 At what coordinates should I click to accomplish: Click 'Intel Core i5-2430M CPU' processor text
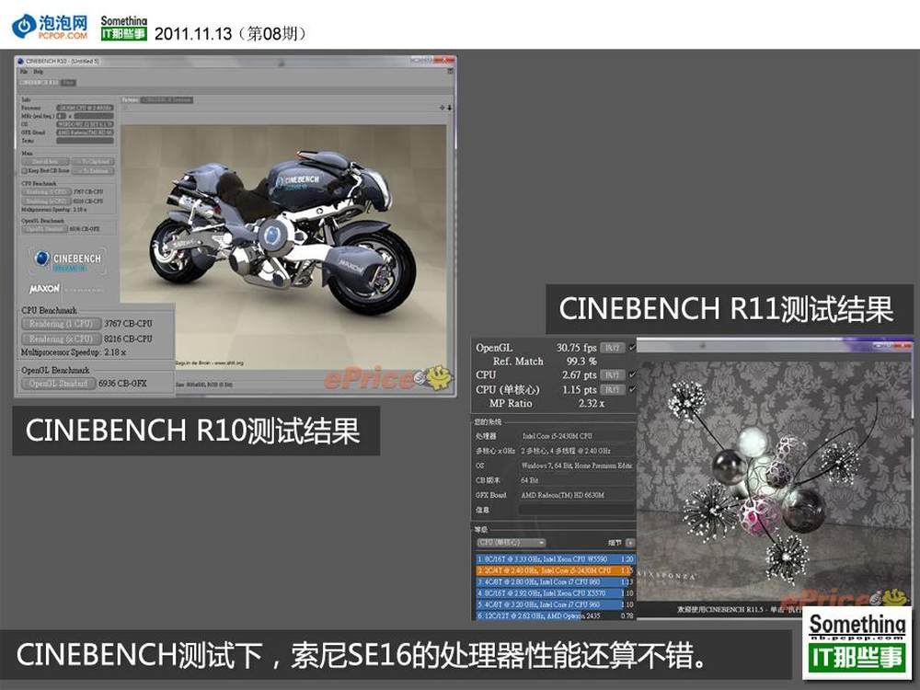coord(557,436)
